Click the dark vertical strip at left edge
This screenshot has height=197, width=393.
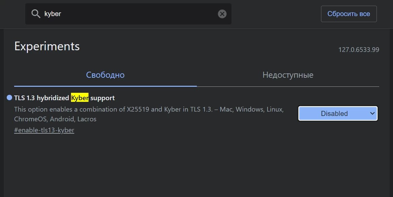point(2,113)
